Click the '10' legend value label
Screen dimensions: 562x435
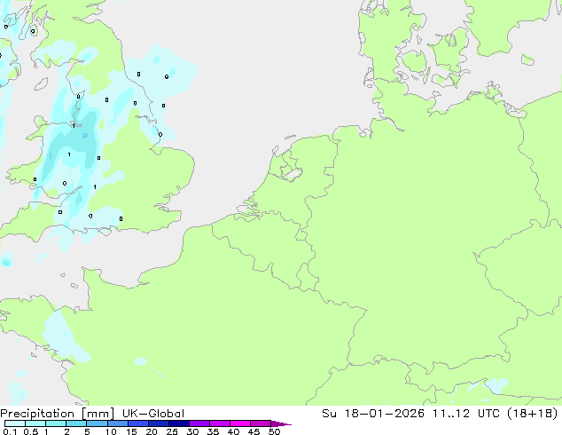click(111, 431)
